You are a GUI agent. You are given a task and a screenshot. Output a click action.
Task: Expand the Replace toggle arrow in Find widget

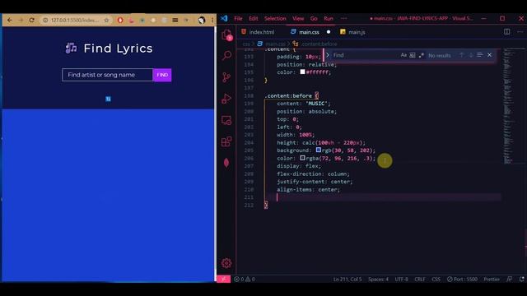328,55
